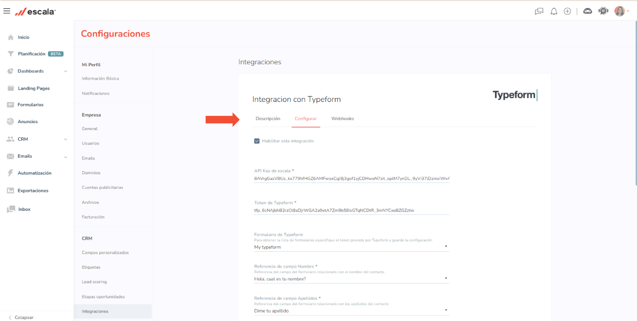
Task: Click the Typeform logo
Action: pyautogui.click(x=515, y=95)
